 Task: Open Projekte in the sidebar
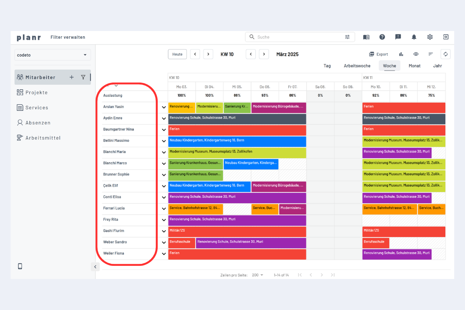tap(36, 93)
